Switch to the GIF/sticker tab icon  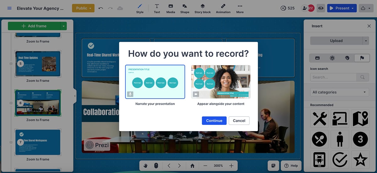point(332,58)
